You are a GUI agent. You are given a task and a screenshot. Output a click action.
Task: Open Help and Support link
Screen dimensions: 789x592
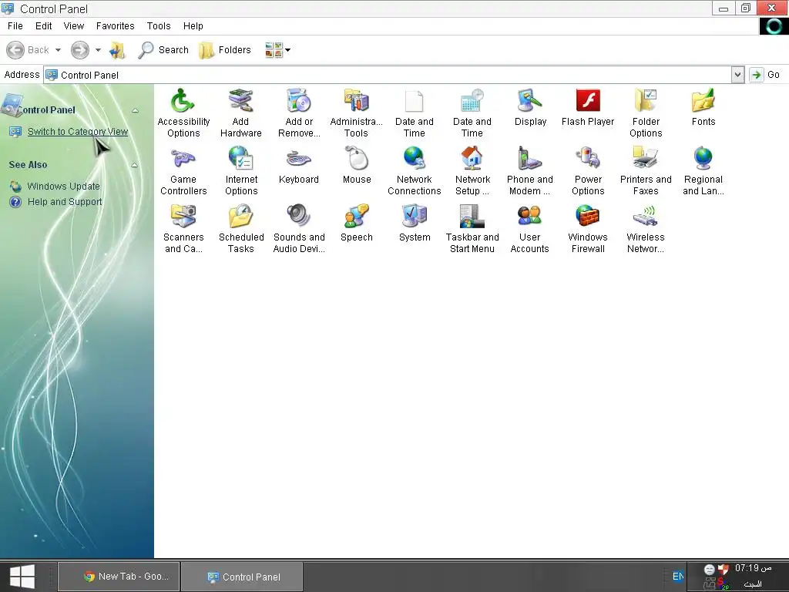click(x=65, y=202)
